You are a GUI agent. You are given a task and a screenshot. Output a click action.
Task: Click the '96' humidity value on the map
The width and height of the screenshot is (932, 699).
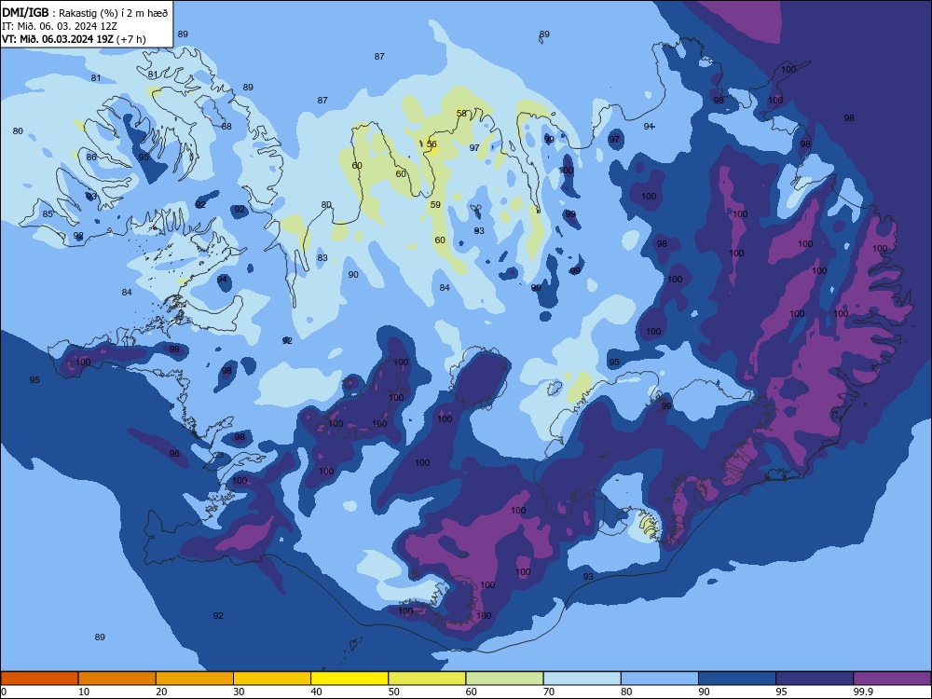[x=174, y=454]
